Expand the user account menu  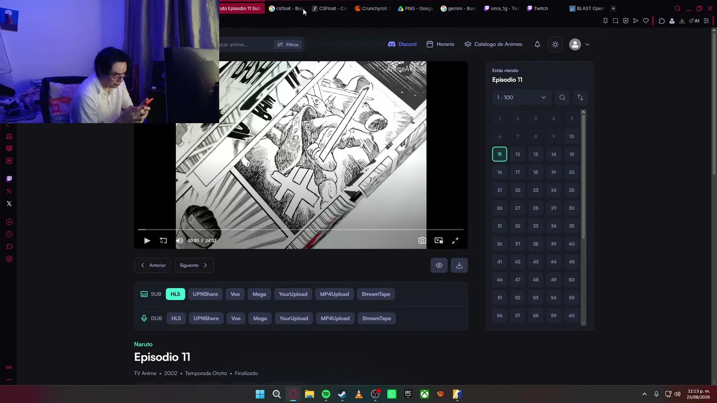click(x=579, y=44)
